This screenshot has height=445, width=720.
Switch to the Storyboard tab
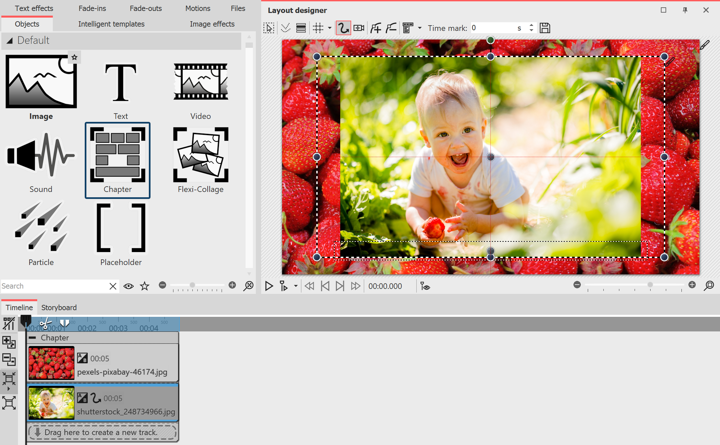pyautogui.click(x=59, y=307)
